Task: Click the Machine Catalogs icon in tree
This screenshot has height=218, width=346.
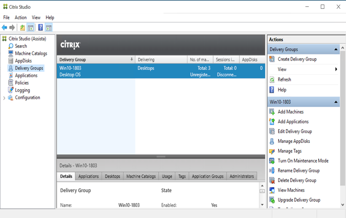Action: [11, 53]
